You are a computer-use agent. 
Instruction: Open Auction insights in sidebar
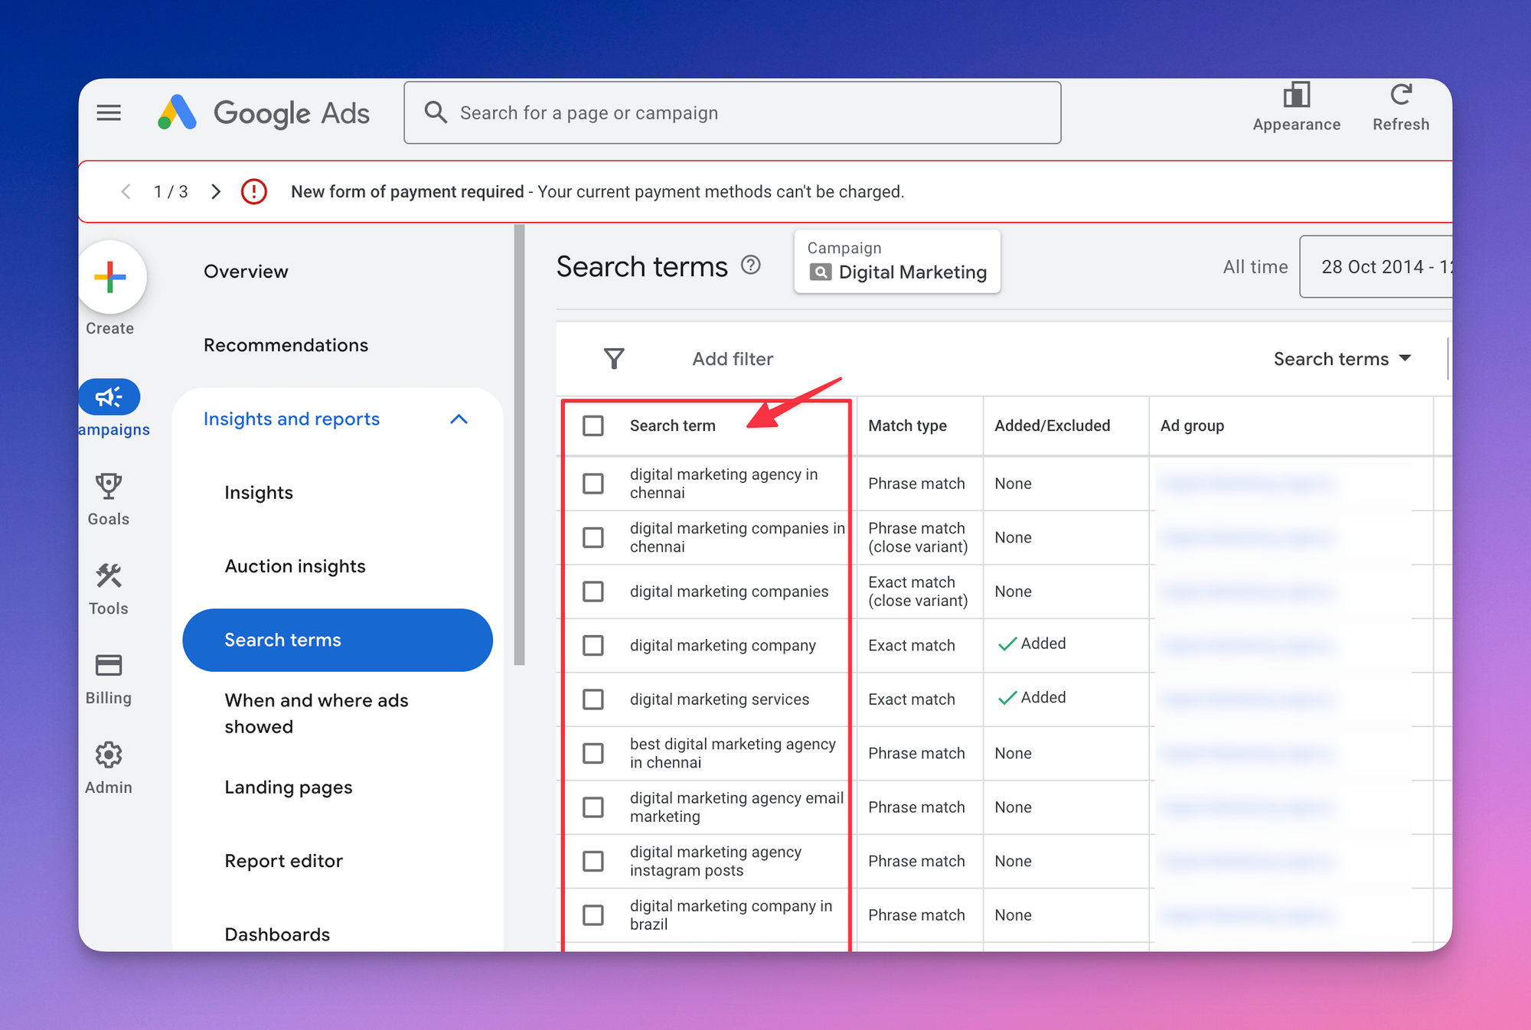[295, 566]
